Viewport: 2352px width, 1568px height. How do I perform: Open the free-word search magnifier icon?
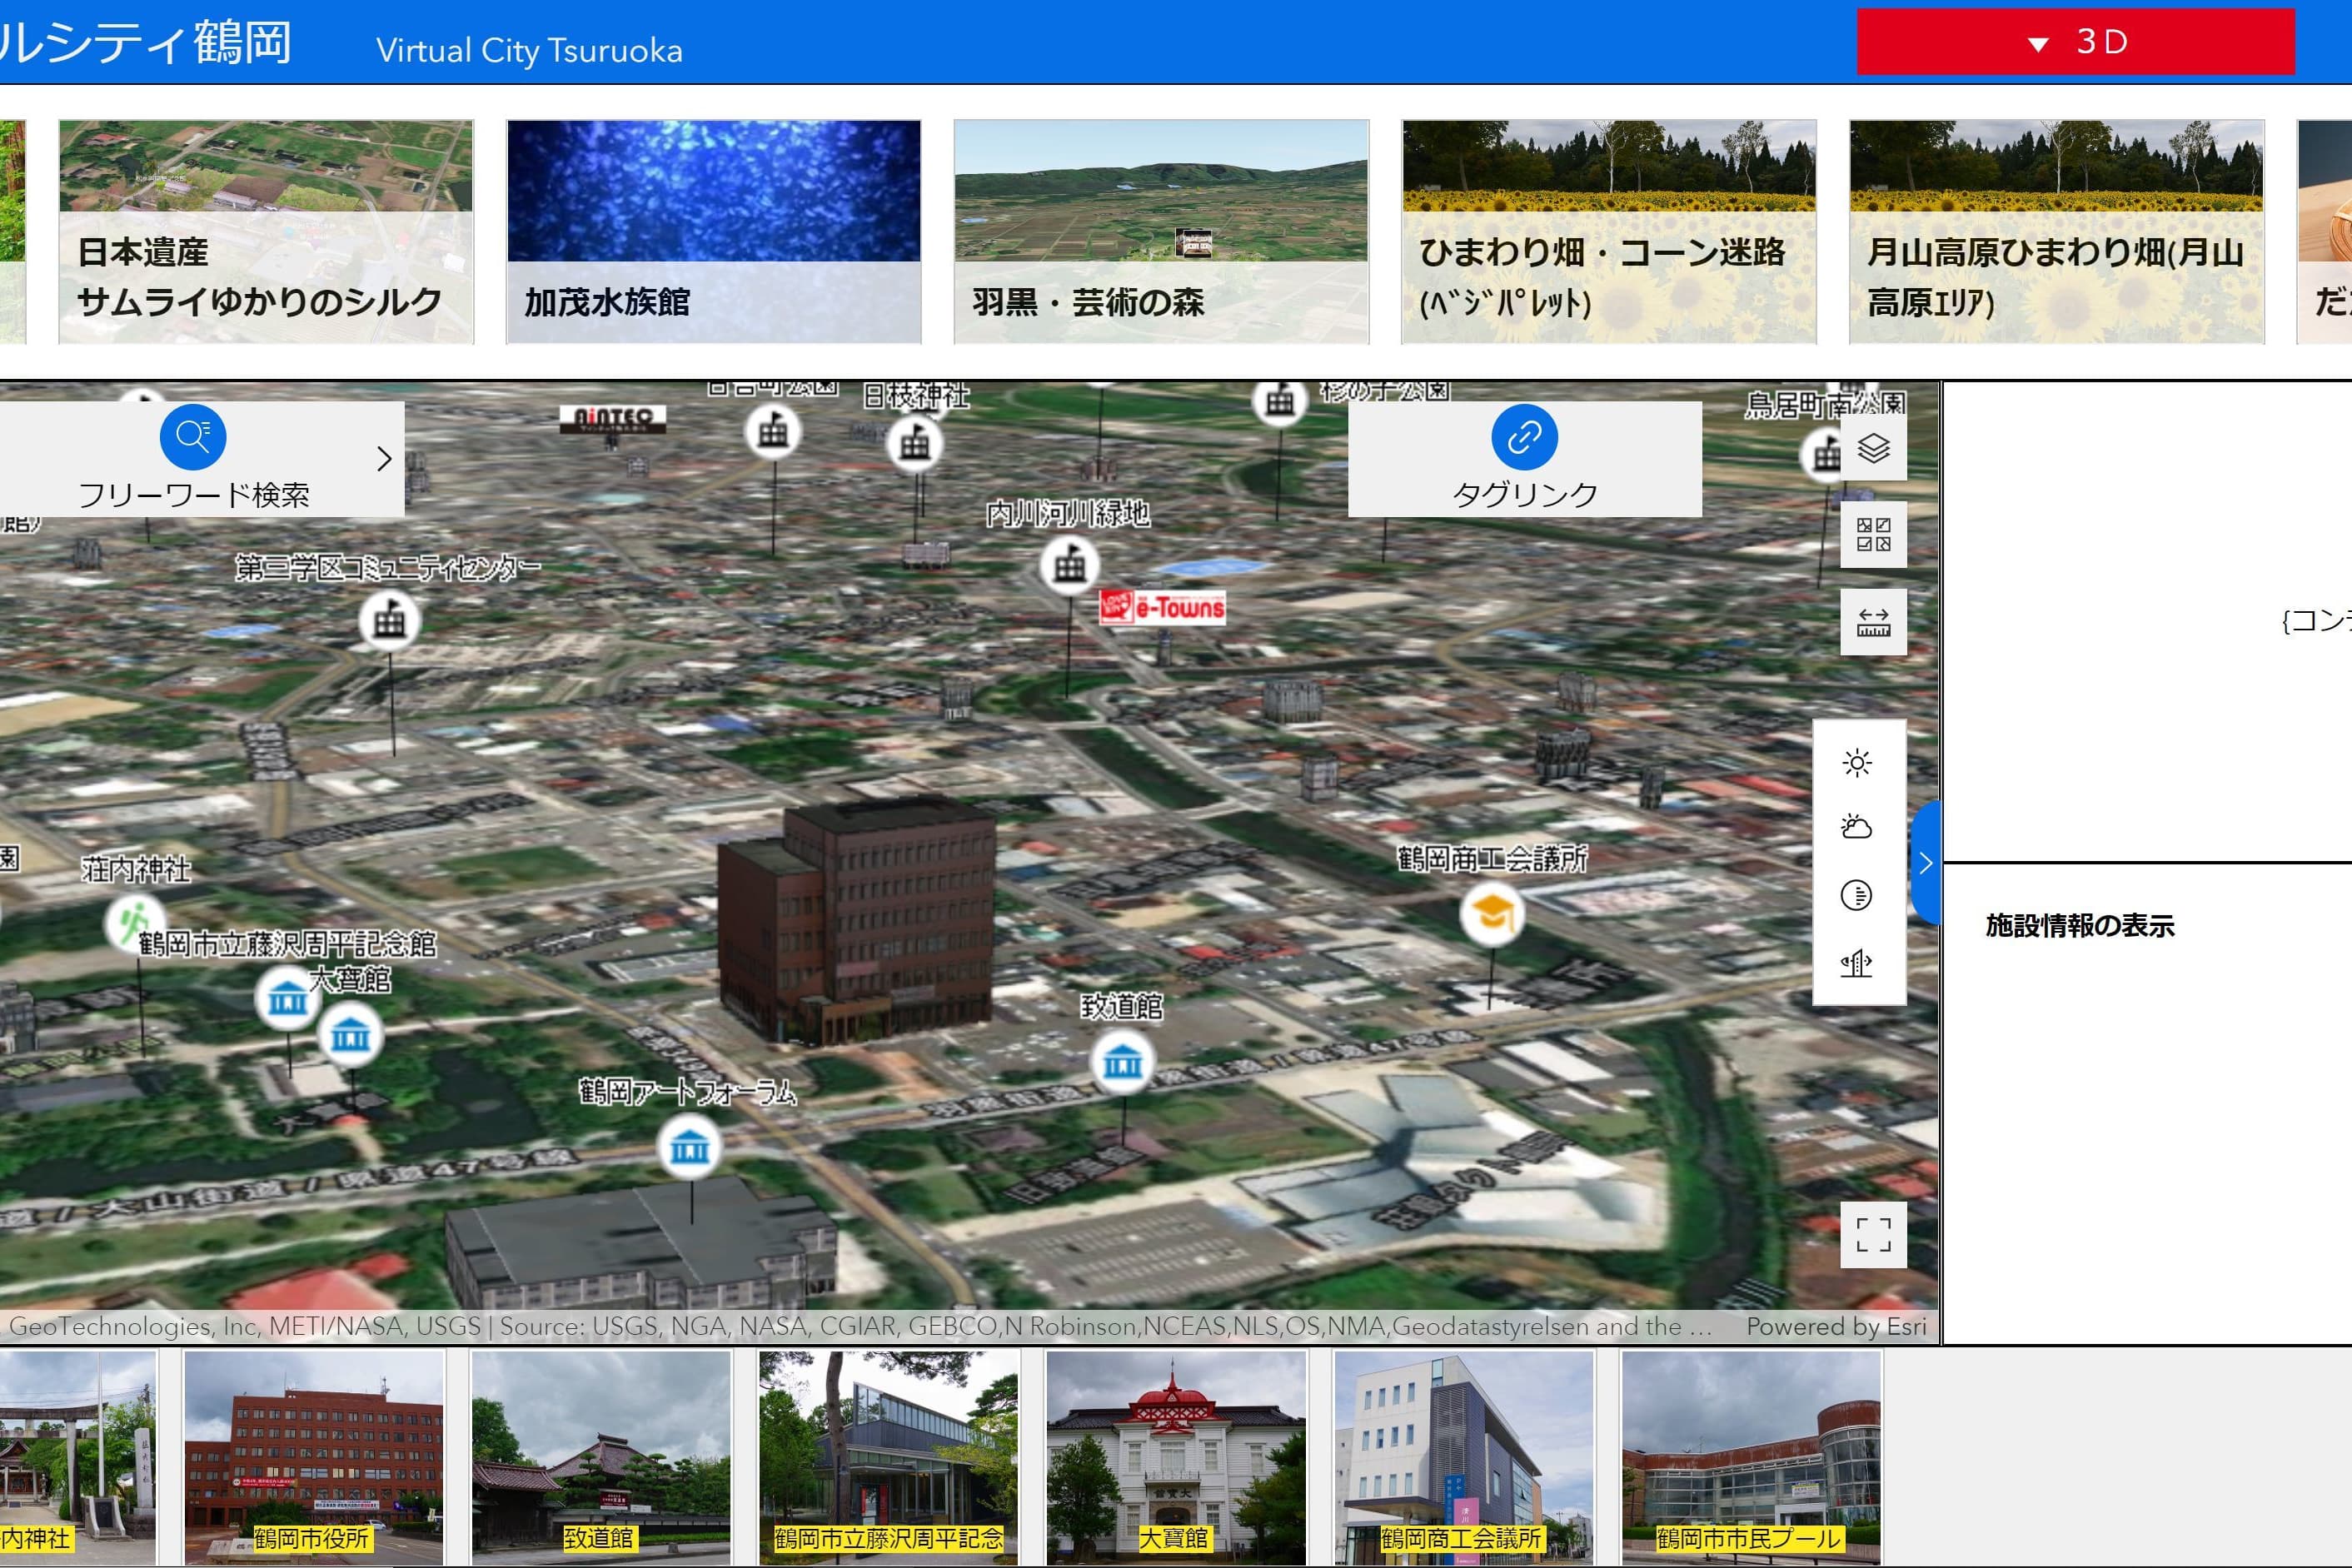pyautogui.click(x=193, y=437)
